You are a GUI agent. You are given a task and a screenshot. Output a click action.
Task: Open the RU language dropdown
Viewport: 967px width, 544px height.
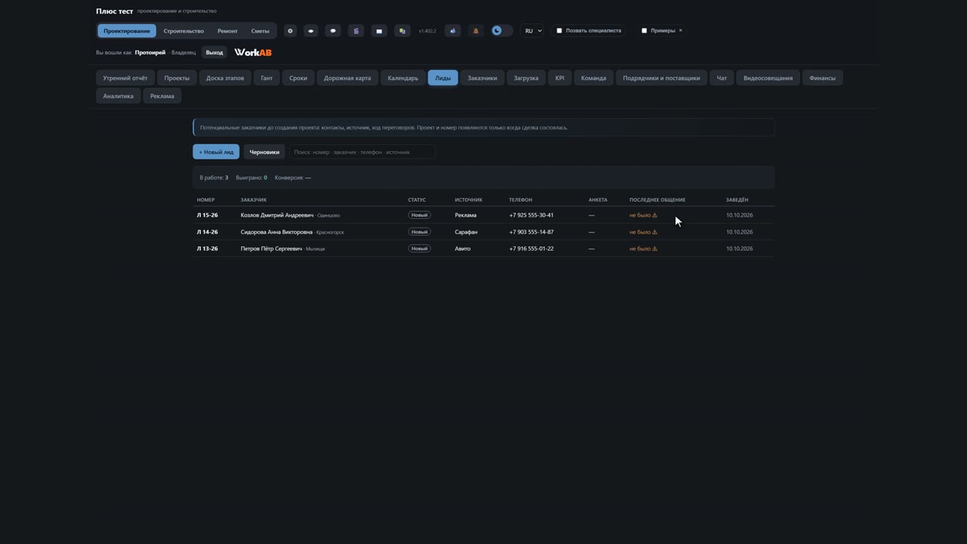point(533,31)
